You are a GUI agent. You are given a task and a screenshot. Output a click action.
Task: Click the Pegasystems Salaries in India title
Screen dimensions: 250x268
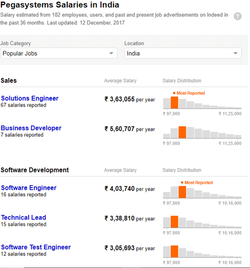pyautogui.click(x=60, y=5)
